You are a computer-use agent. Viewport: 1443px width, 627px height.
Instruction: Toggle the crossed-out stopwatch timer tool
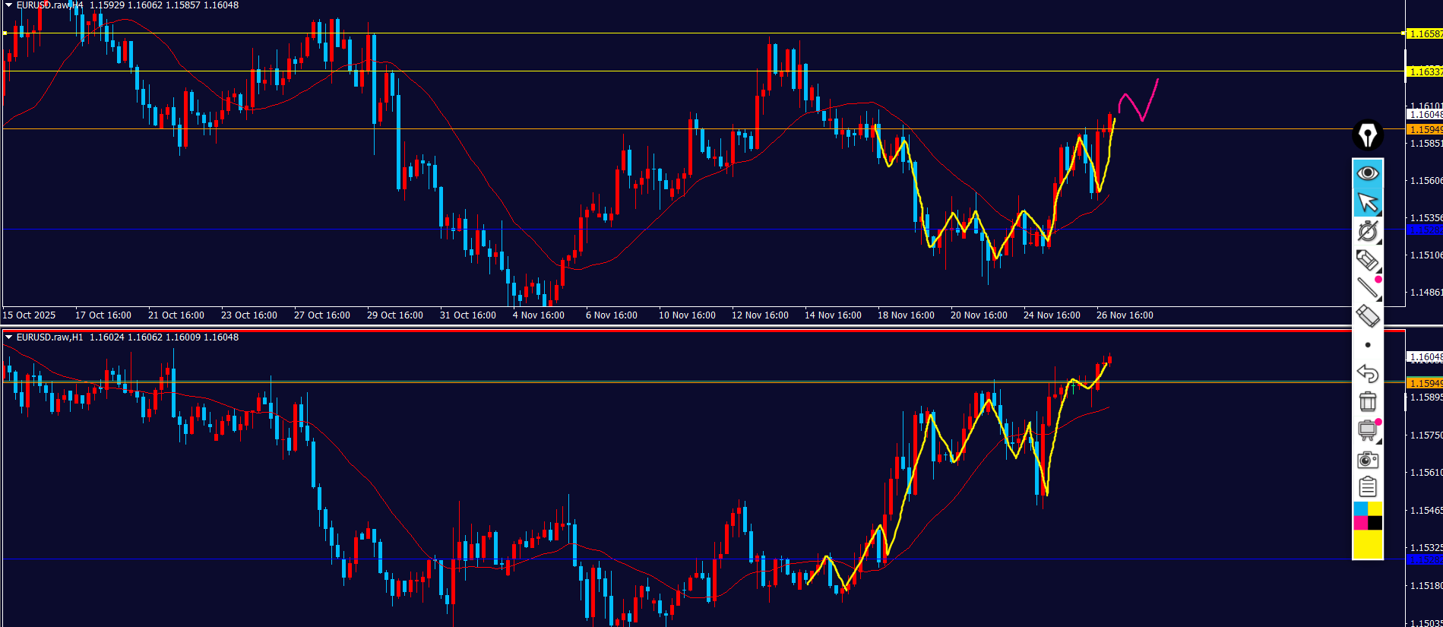coord(1367,231)
